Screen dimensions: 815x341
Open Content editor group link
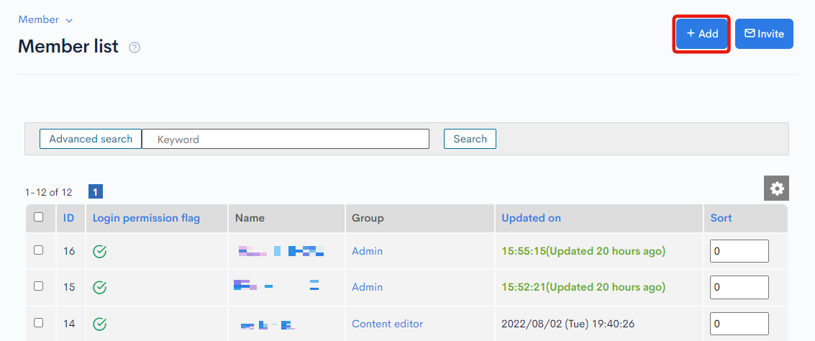click(387, 324)
